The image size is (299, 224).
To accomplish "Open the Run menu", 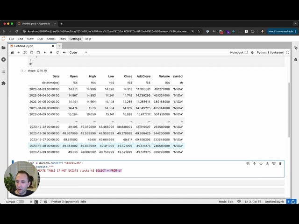I will (x=40, y=39).
